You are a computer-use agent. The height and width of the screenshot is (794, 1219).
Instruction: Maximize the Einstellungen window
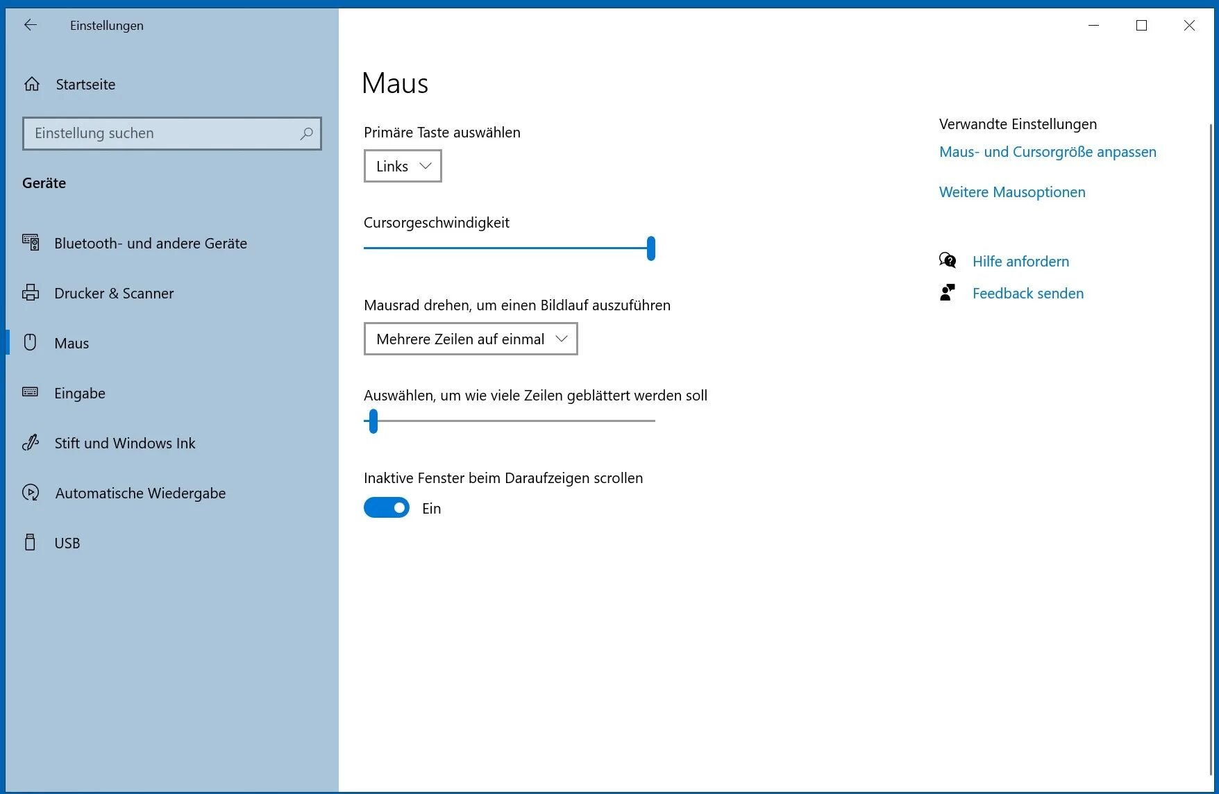(x=1141, y=25)
